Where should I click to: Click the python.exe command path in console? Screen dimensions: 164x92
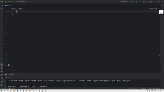pos(41,81)
